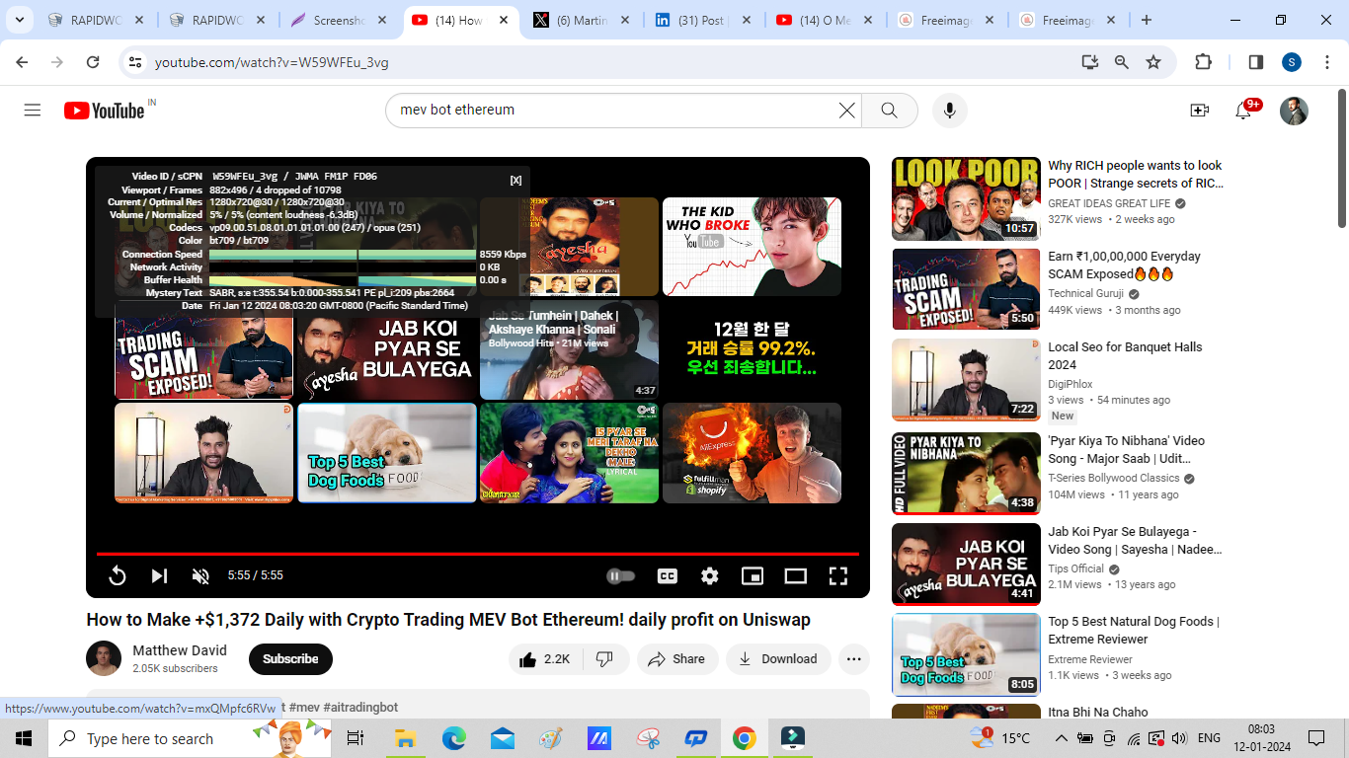Open File Explorer from taskbar

[x=405, y=738]
